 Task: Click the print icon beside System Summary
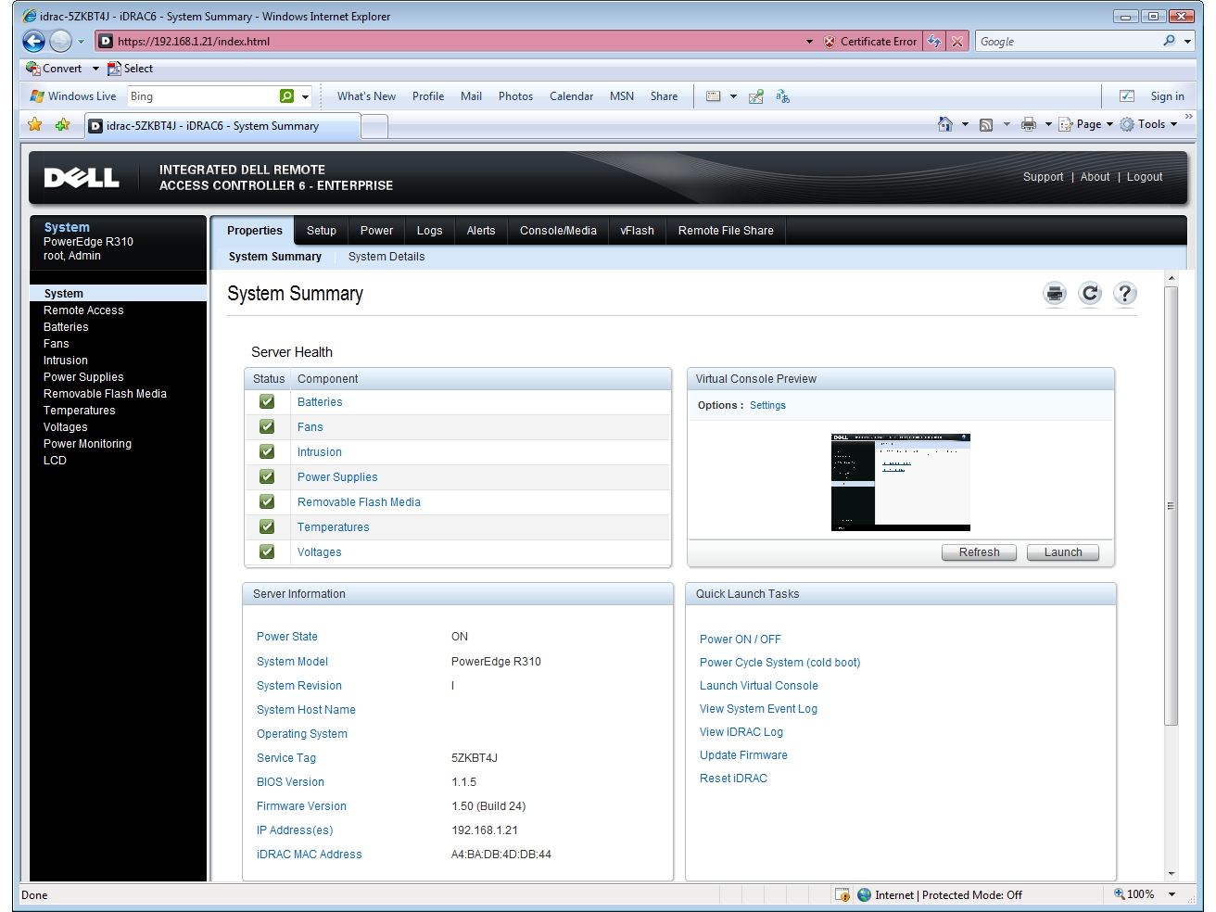click(x=1055, y=294)
